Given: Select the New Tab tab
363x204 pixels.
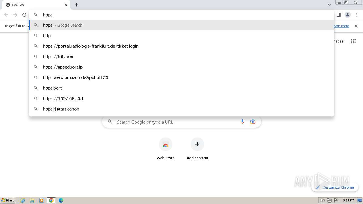Looking at the screenshot, I should point(36,5).
